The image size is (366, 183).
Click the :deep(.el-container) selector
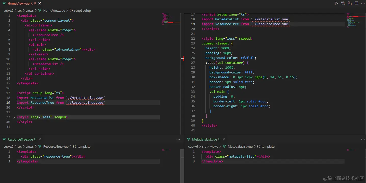225,63
